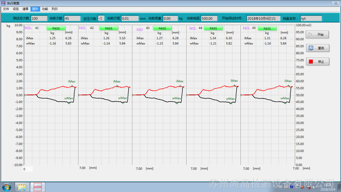Open File Explorer from the taskbar
Screen dimensions: 341x192
22,187
